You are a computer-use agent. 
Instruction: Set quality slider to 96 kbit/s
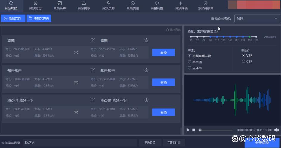(x=210, y=37)
